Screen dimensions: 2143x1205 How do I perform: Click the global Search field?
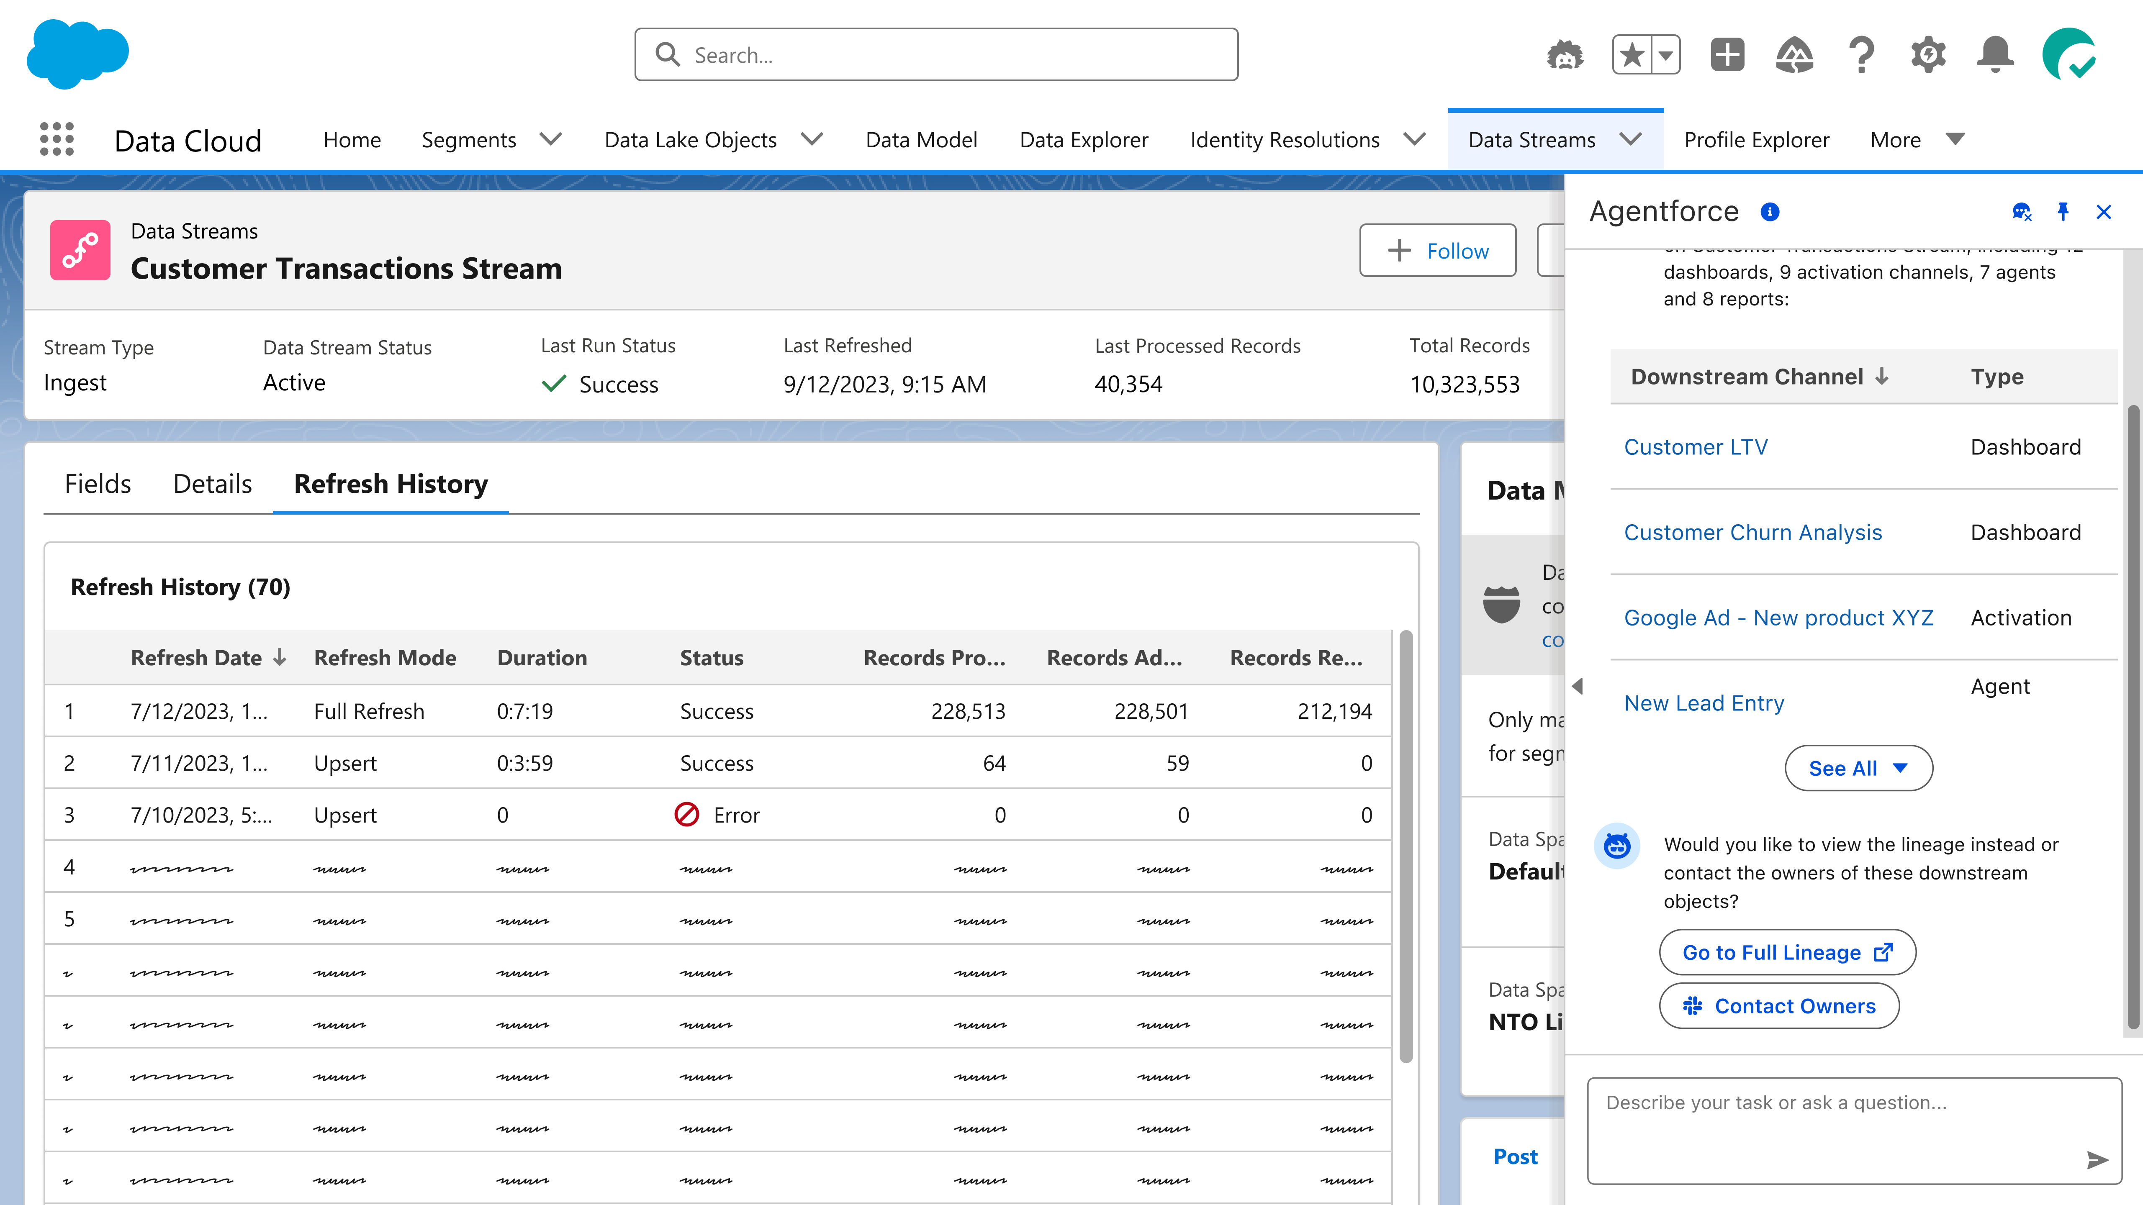[936, 55]
